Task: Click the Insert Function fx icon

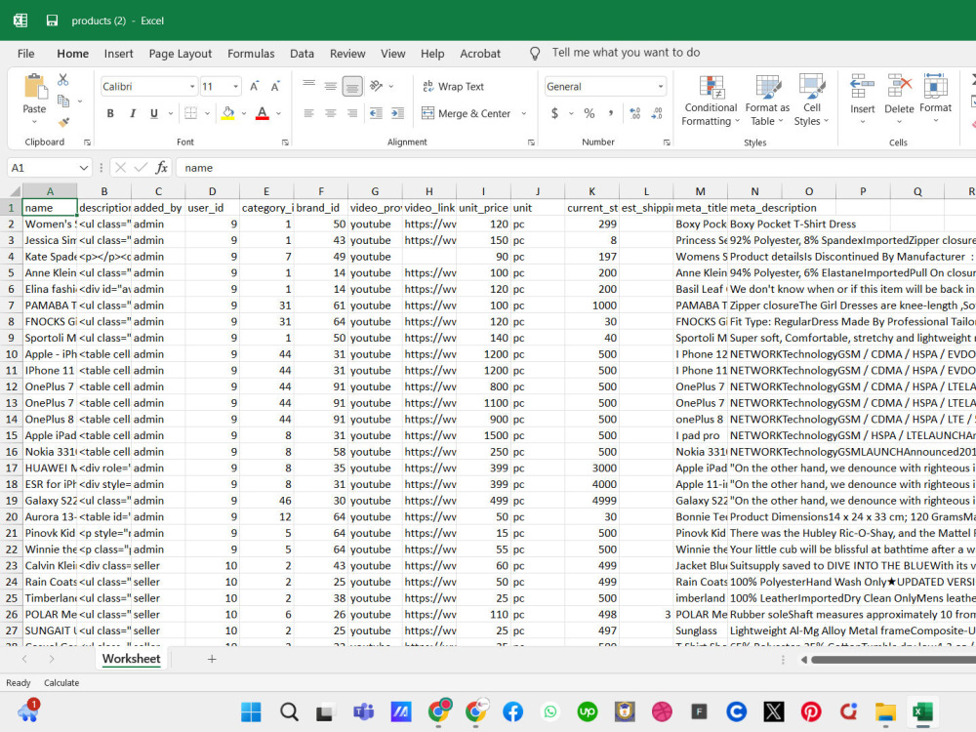Action: pos(162,168)
